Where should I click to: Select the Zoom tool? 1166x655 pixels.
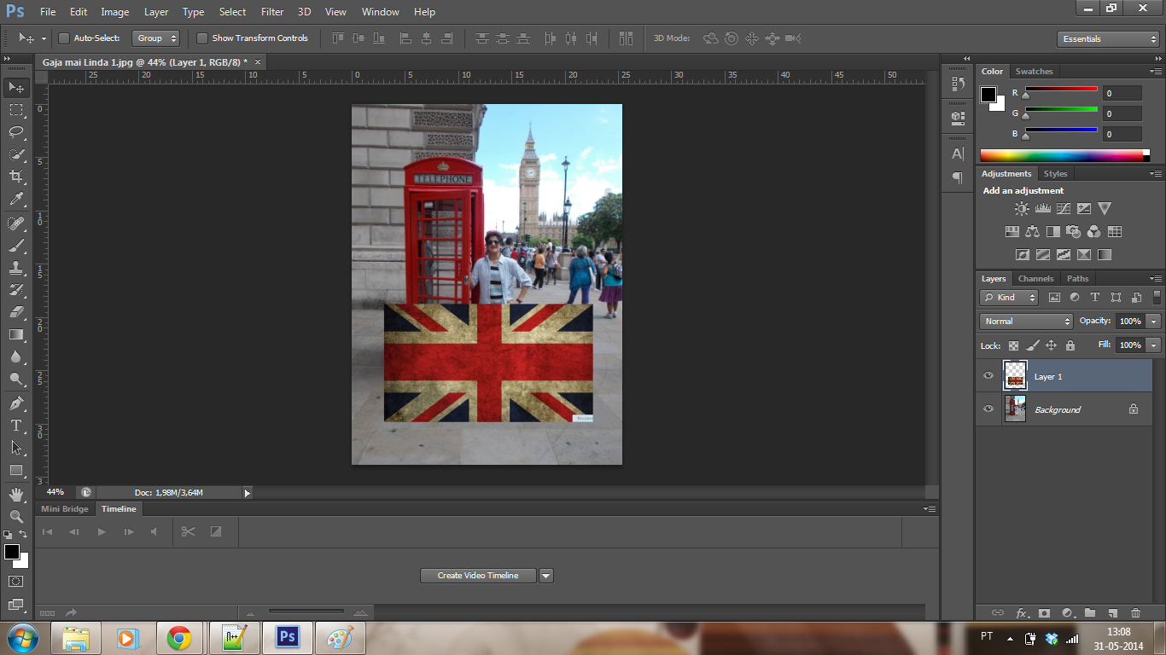click(x=16, y=517)
